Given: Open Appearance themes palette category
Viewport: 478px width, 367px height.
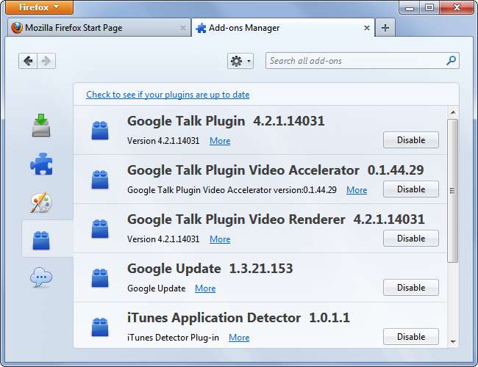Looking at the screenshot, I should pos(41,202).
